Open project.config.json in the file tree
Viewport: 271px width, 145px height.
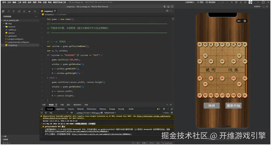(16, 39)
